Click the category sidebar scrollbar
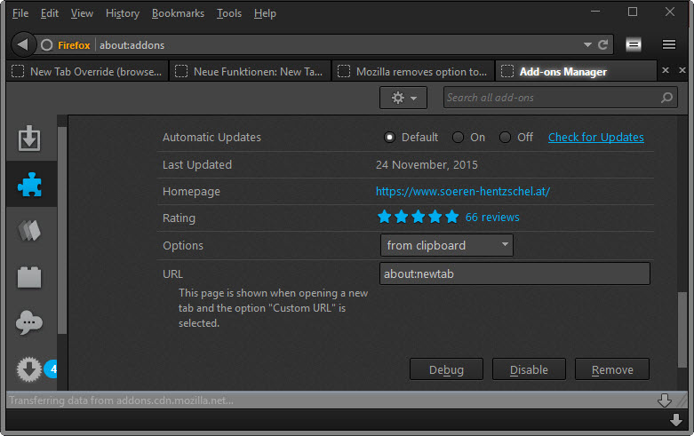 [62, 230]
